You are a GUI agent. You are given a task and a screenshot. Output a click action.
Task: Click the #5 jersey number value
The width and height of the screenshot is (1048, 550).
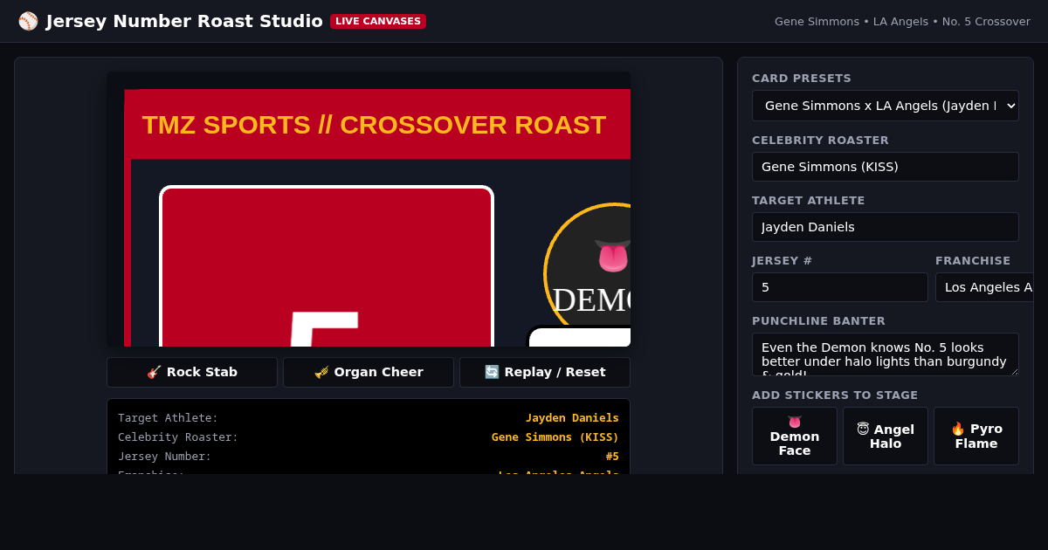point(612,457)
